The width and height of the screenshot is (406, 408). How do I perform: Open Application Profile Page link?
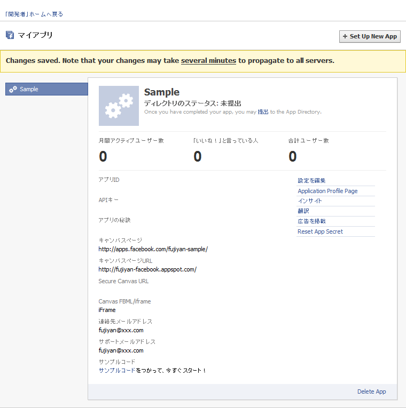[327, 191]
